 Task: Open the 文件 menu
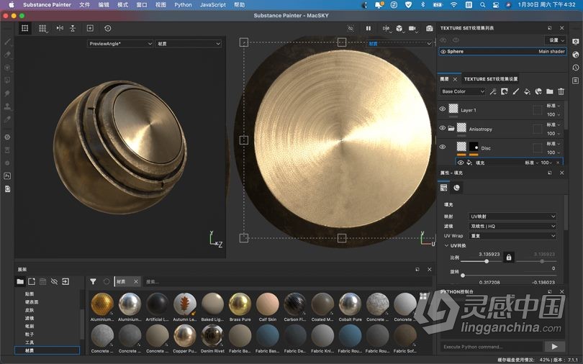84,5
